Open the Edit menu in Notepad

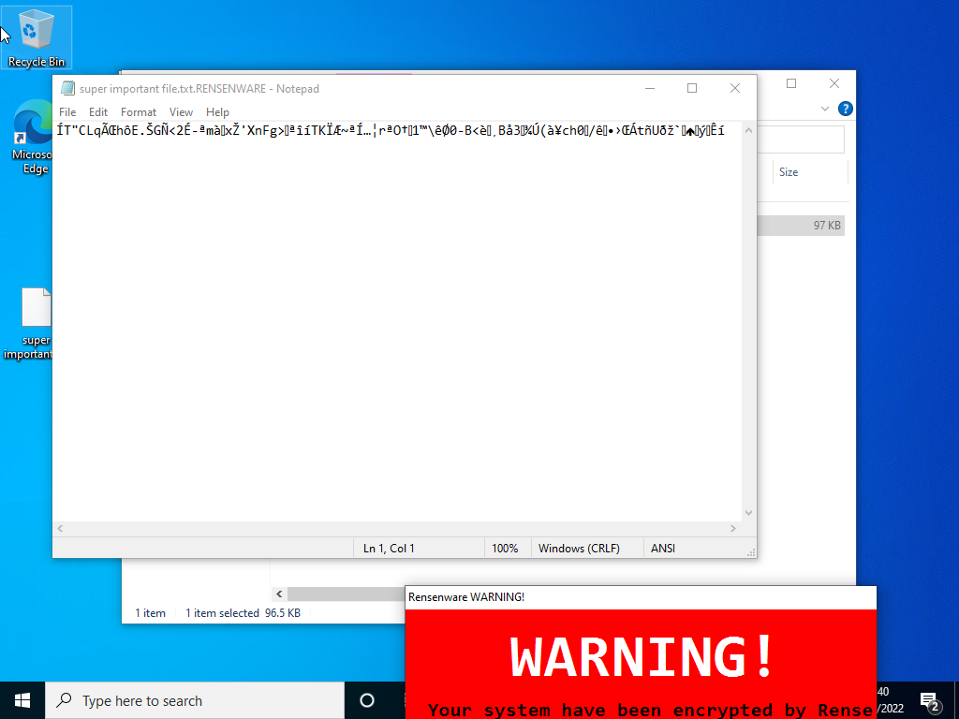(97, 111)
